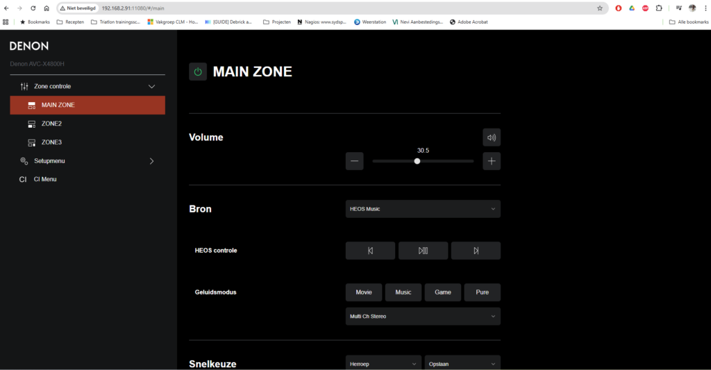Mute the volume with speaker icon

click(492, 137)
